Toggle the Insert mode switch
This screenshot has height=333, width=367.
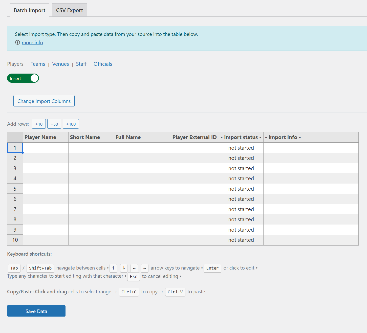pos(23,78)
